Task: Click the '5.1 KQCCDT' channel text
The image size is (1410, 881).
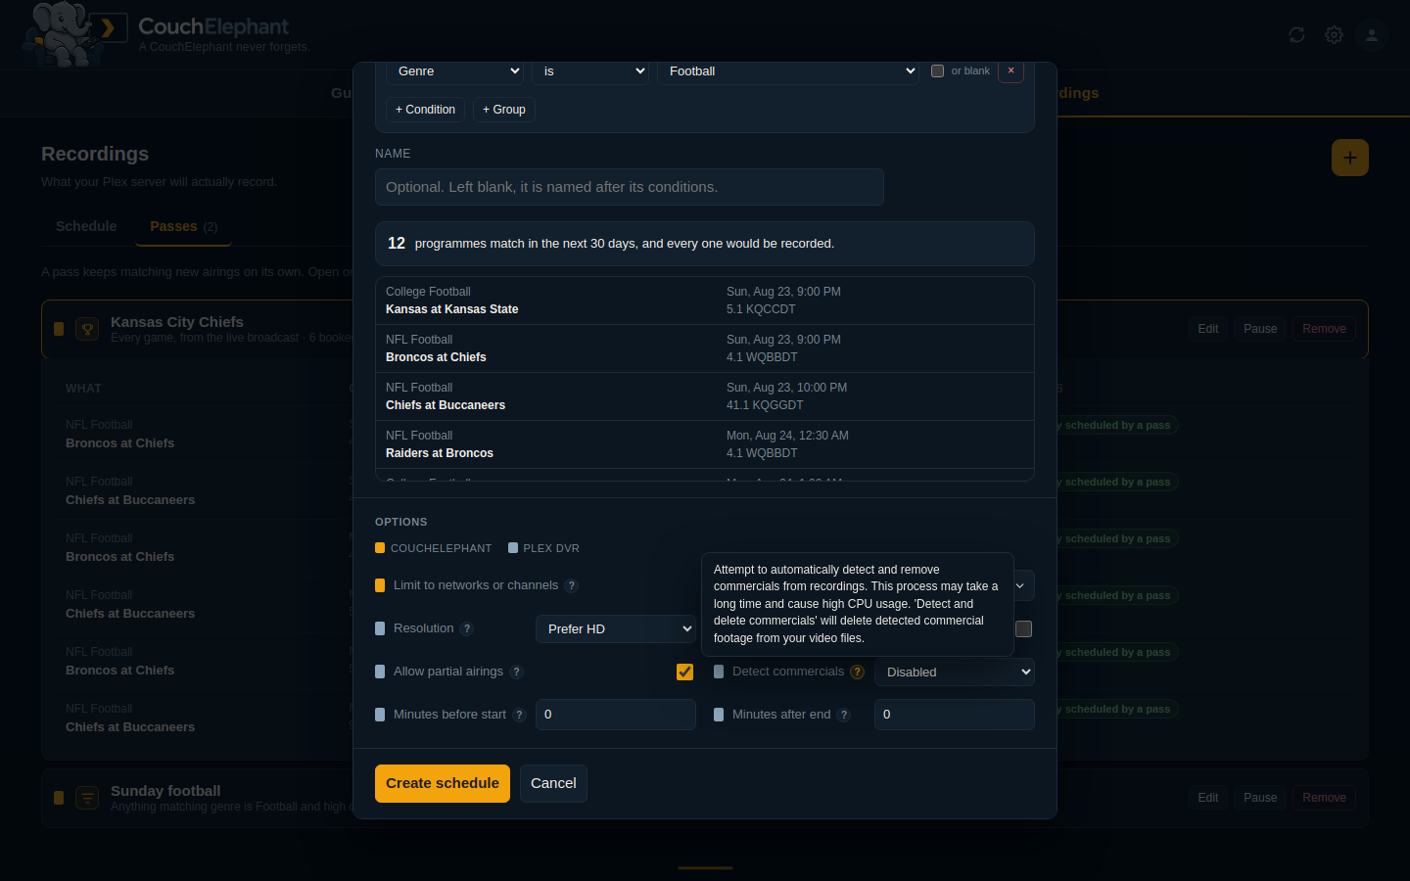Action: pos(761,309)
